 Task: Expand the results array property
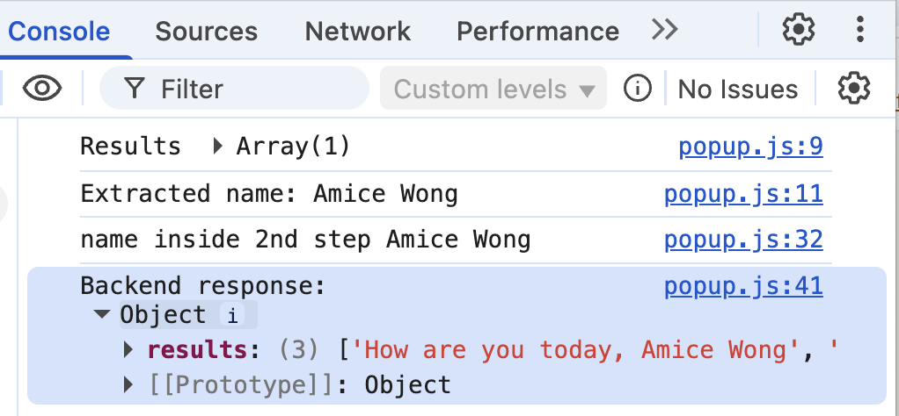pos(128,350)
